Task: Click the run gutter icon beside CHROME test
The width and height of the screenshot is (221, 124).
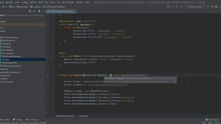Action: point(51,56)
